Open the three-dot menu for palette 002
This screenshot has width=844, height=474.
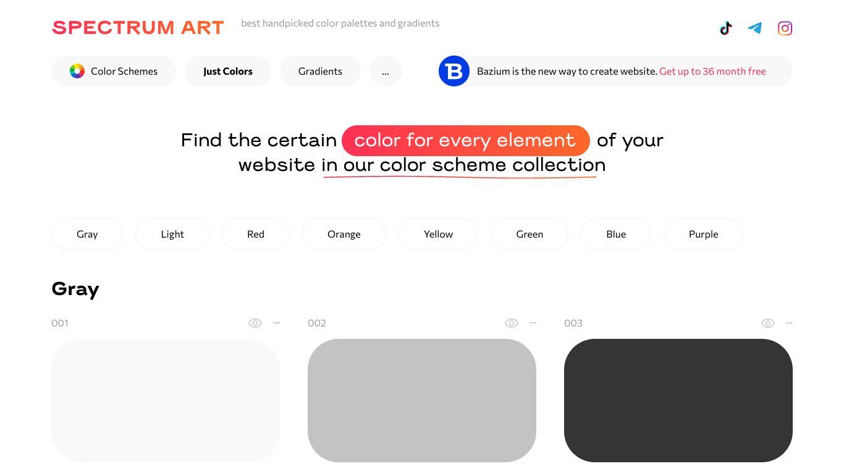(x=533, y=323)
